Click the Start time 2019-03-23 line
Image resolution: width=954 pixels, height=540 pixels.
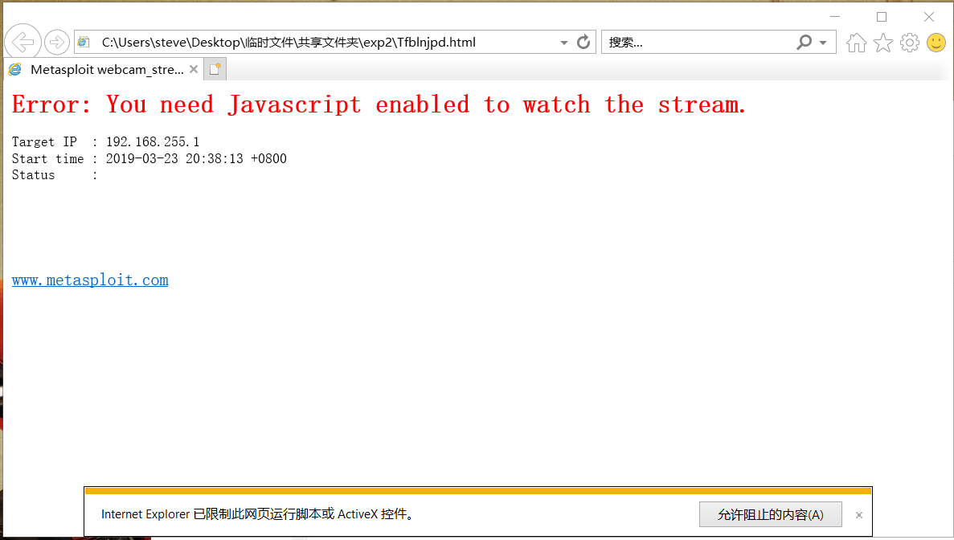coord(149,159)
